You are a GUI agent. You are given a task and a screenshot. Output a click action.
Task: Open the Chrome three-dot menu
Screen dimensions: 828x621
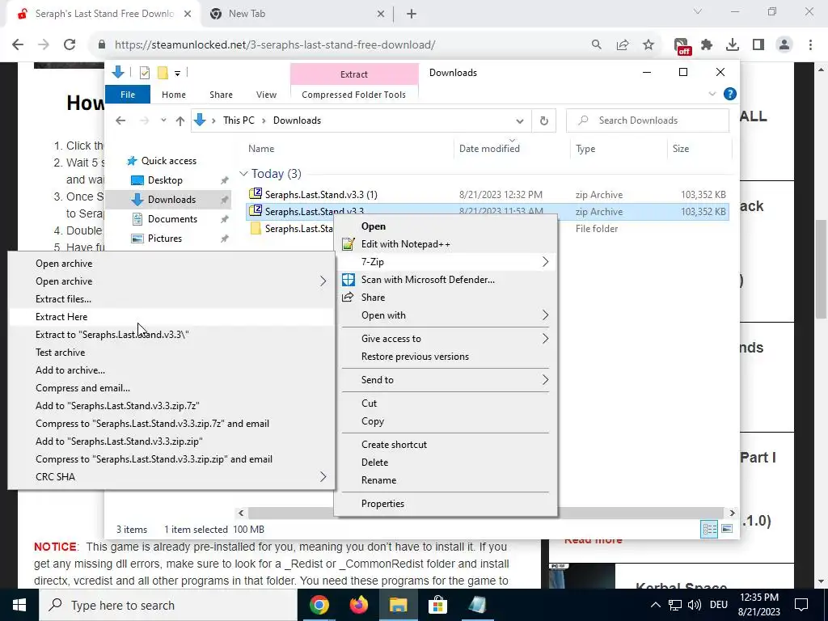click(810, 45)
